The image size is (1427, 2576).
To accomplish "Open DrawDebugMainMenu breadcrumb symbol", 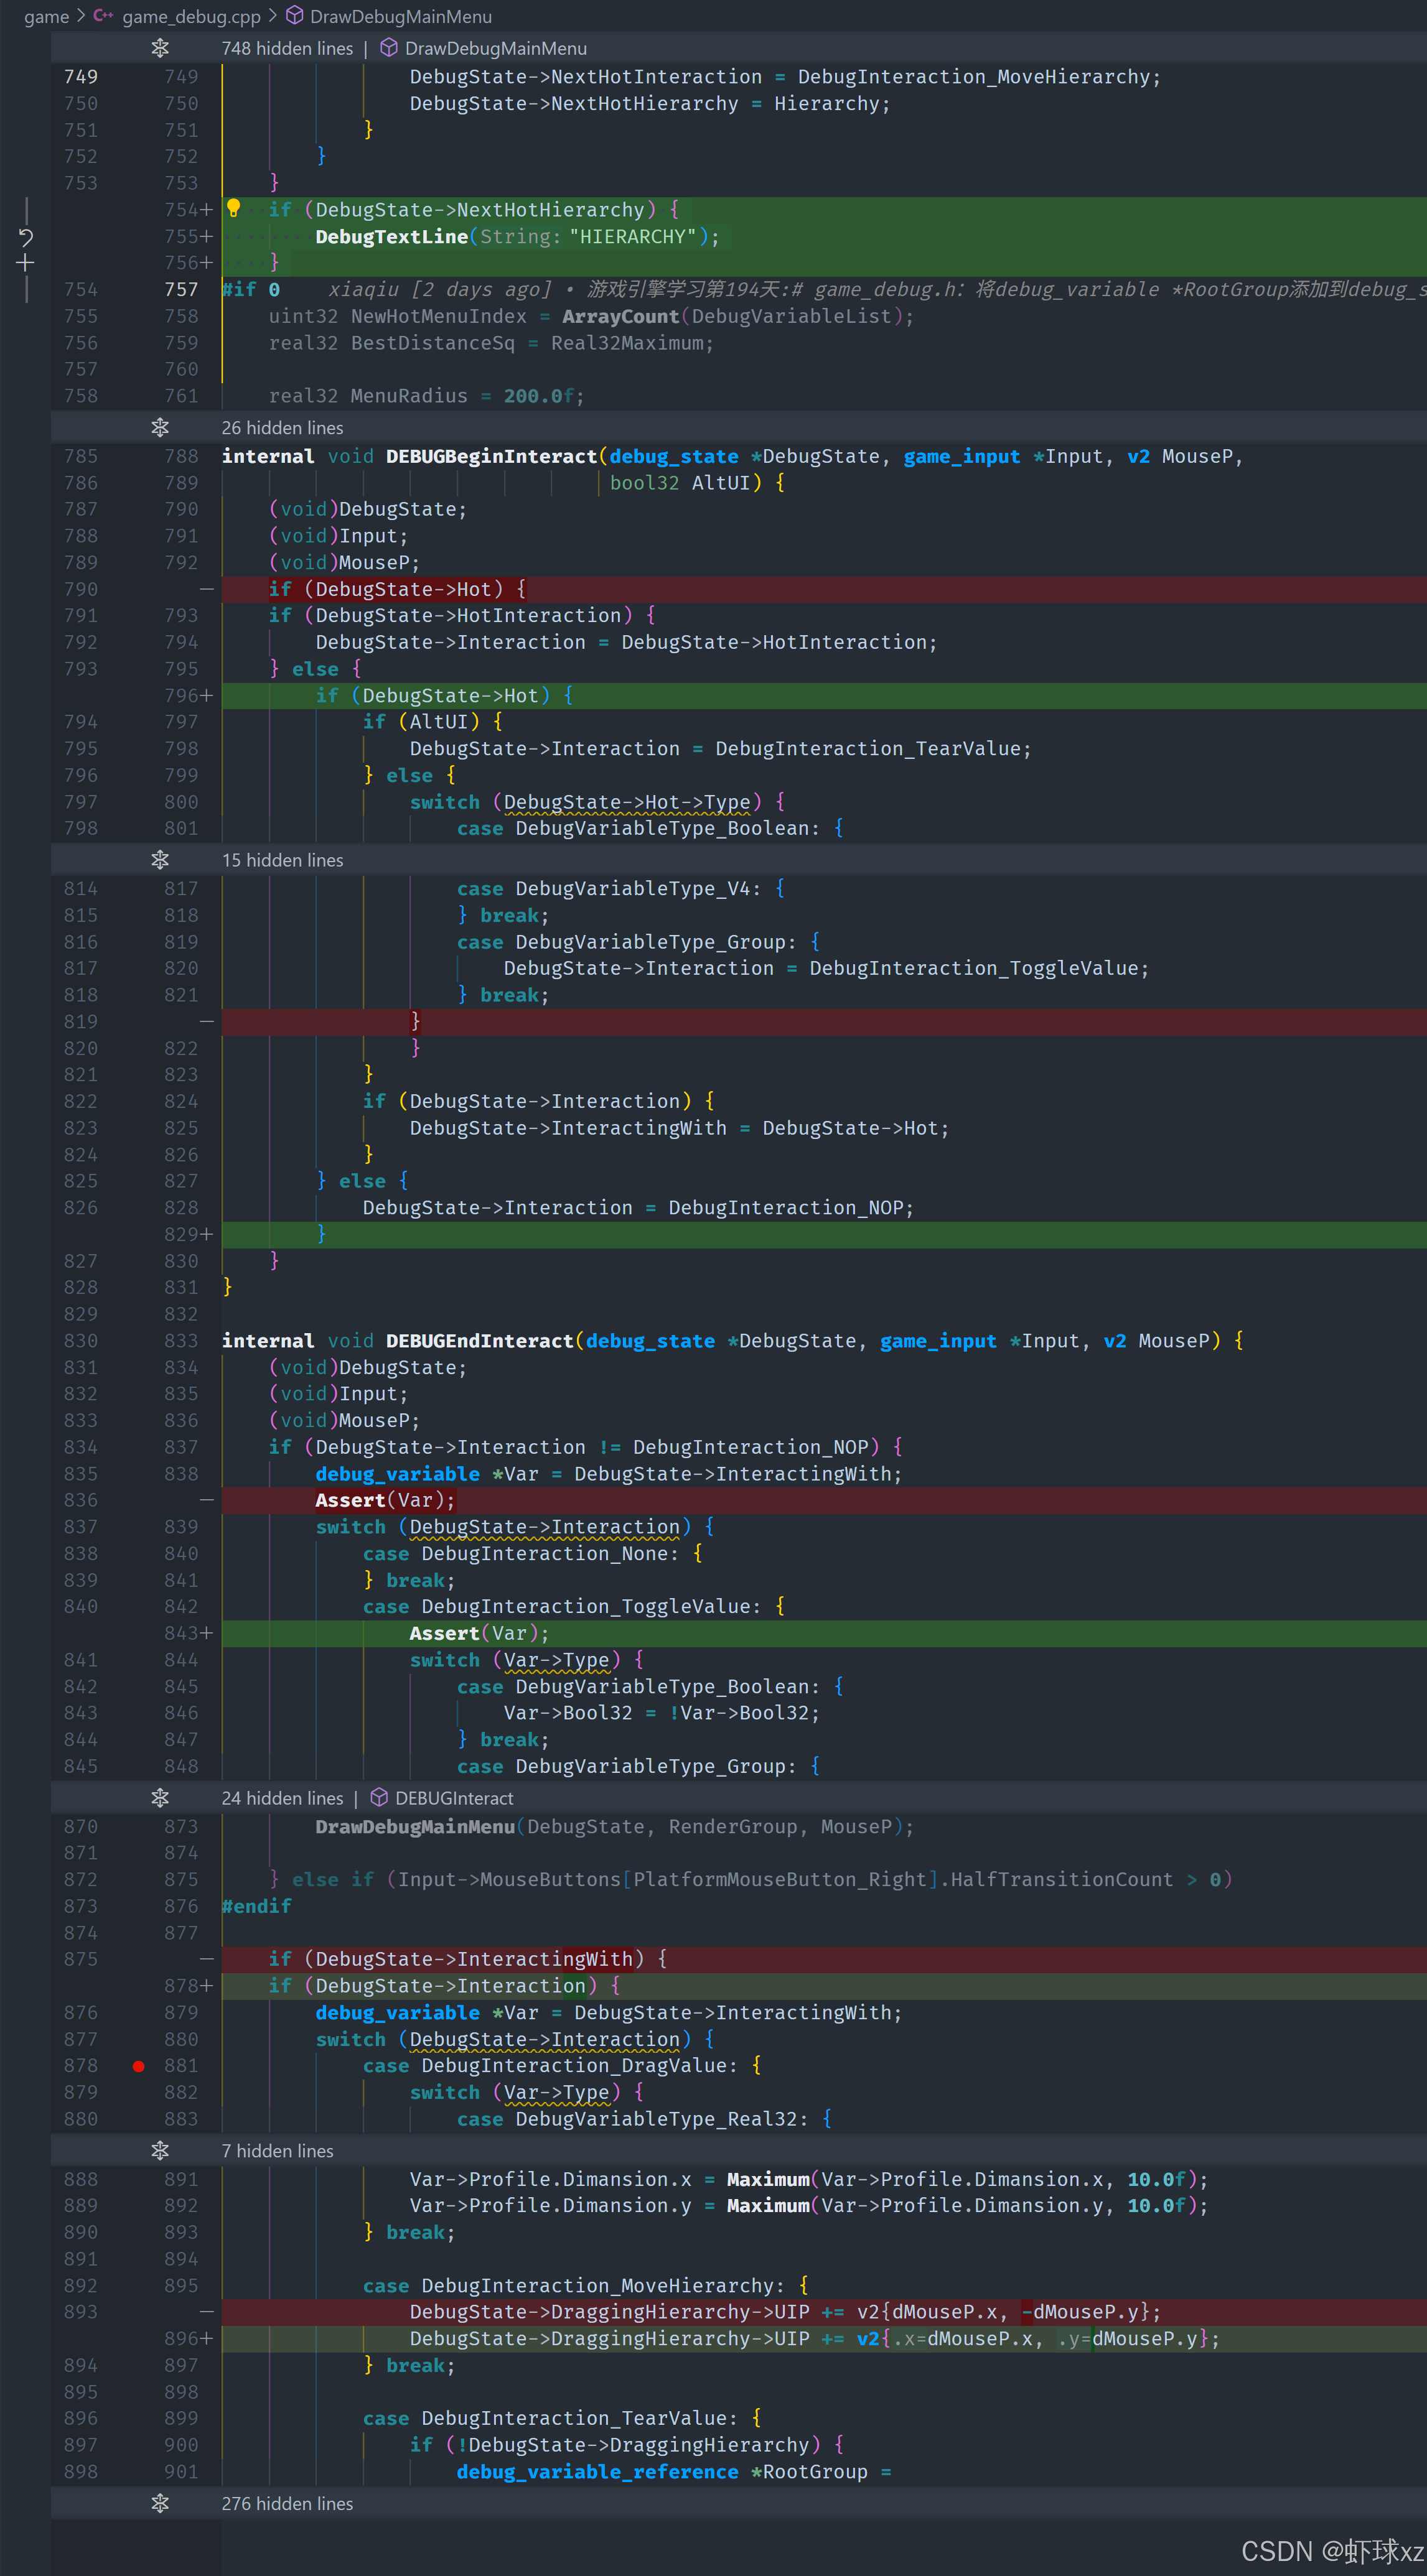I will pos(400,16).
